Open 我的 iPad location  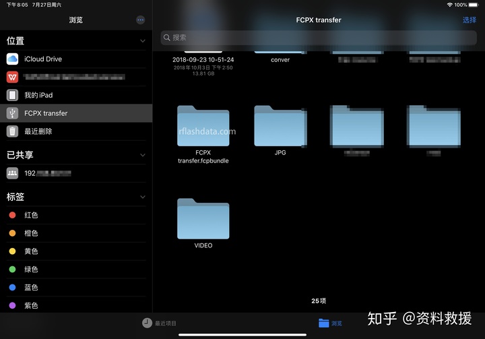coord(76,95)
